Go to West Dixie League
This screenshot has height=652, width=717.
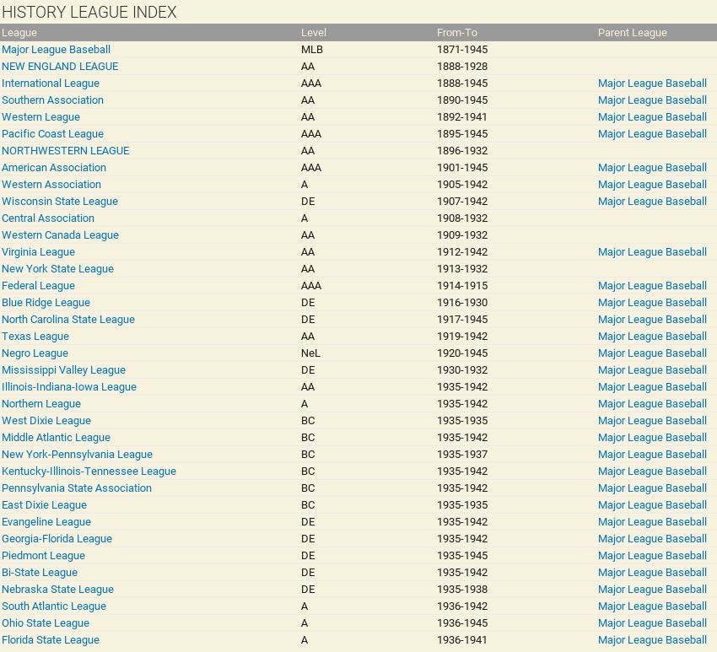[x=46, y=422]
